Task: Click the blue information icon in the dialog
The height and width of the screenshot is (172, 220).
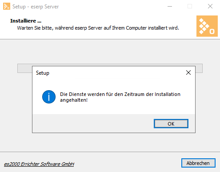Action: [x=49, y=97]
